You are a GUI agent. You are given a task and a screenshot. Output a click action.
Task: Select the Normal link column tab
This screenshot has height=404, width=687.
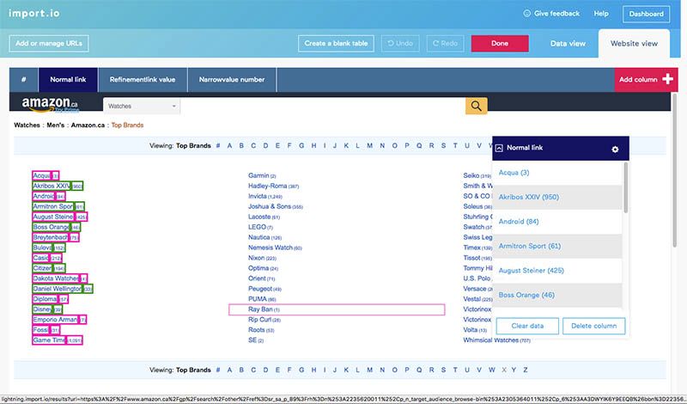pos(68,79)
